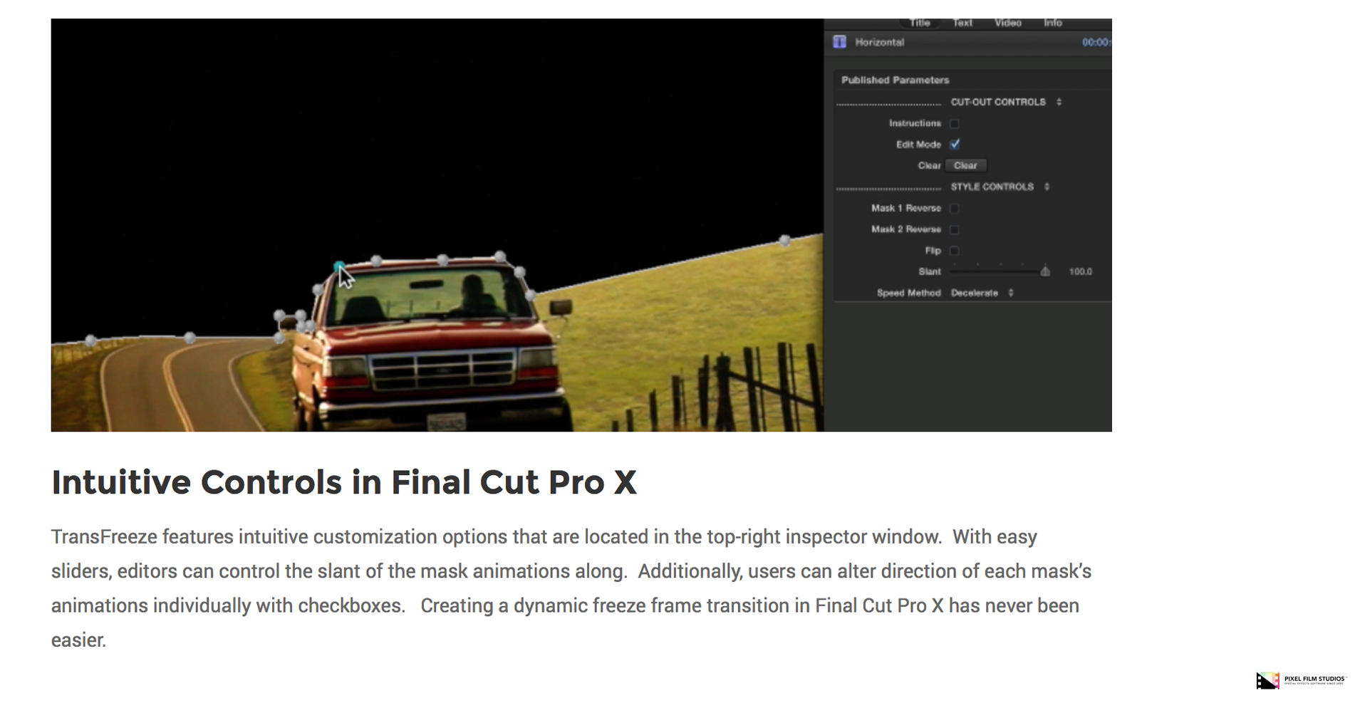Click the Speed Method label
Viewport: 1365px width, 708px height.
(908, 293)
